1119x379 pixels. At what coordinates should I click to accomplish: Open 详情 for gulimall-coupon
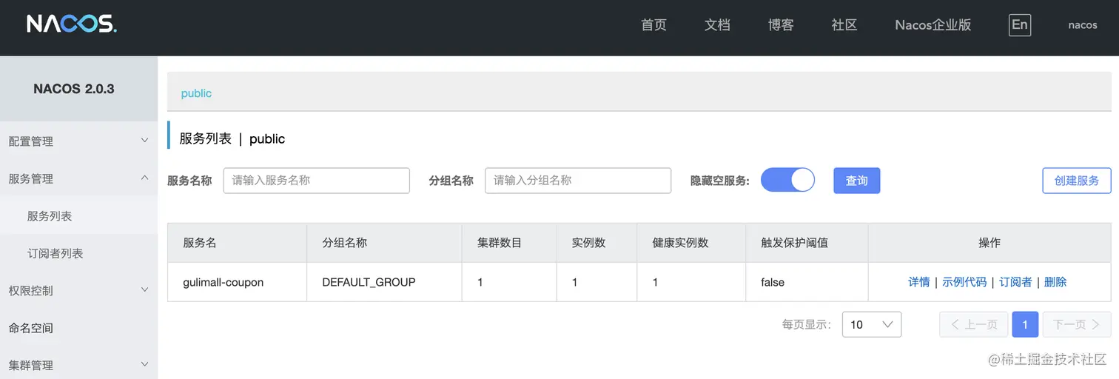(918, 282)
